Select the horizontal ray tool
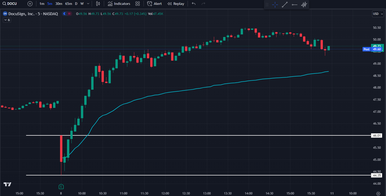 click(x=294, y=4)
